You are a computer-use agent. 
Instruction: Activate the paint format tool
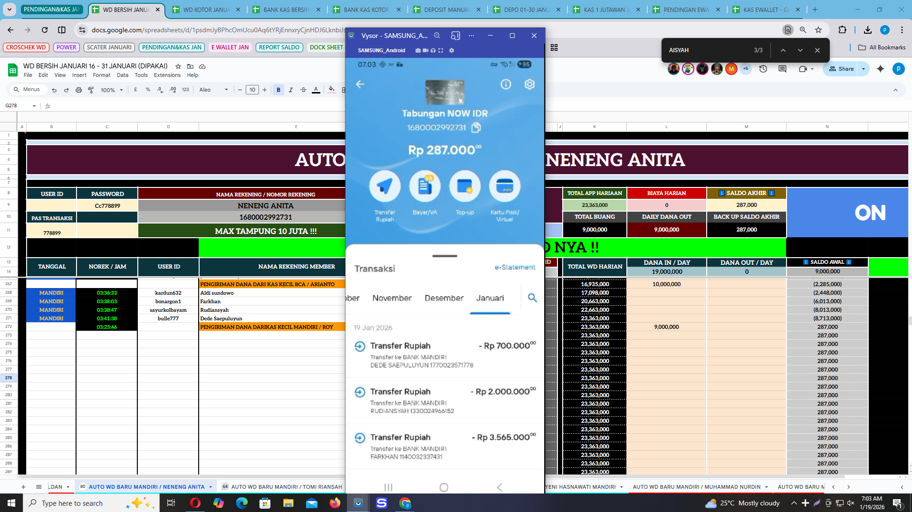pyautogui.click(x=91, y=90)
